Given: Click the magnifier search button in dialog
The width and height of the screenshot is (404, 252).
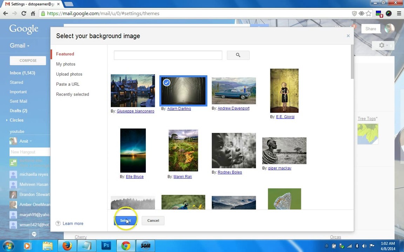Looking at the screenshot, I should [238, 55].
